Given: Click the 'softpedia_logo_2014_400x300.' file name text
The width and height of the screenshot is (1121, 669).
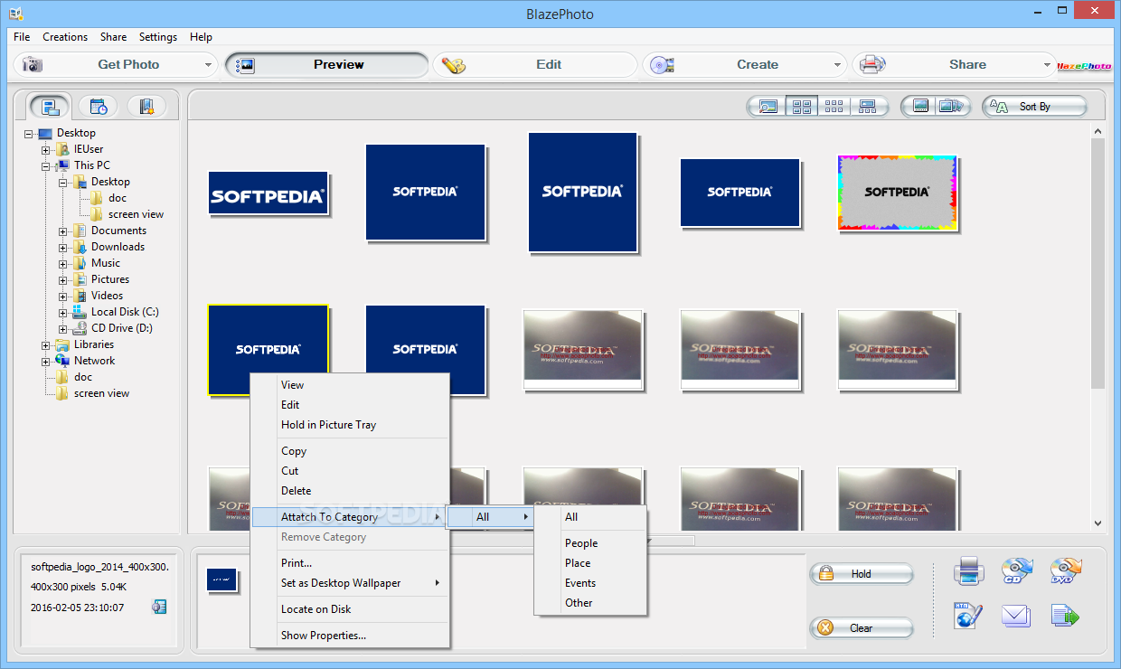Looking at the screenshot, I should pos(99,567).
